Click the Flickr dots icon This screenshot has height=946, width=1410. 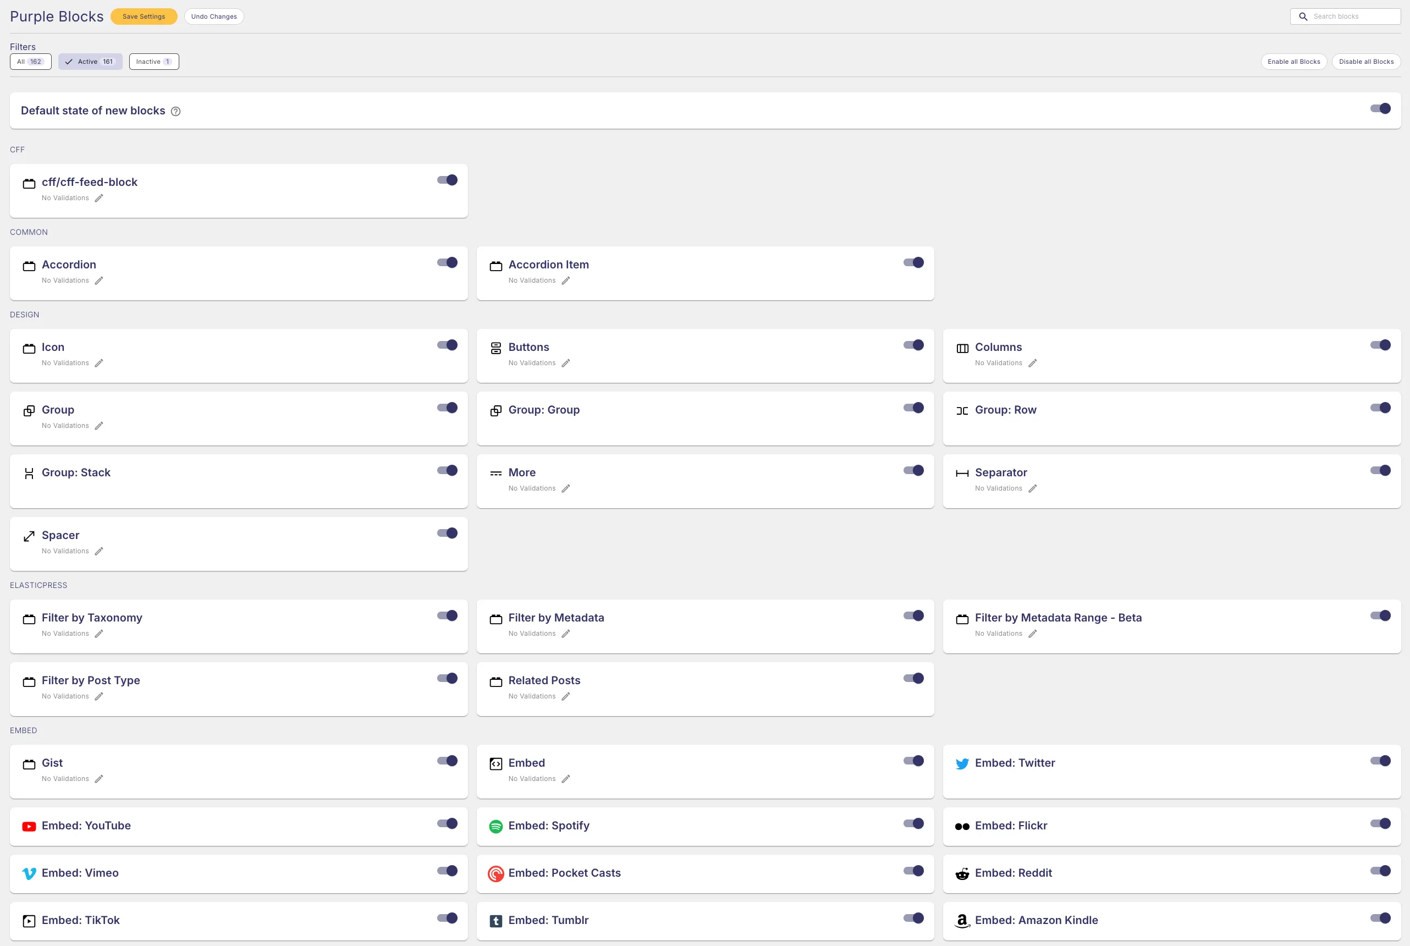tap(962, 827)
